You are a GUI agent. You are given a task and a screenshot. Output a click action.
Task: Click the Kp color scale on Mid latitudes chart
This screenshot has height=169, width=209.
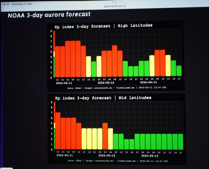pyautogui.click(x=54, y=126)
